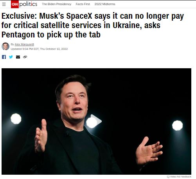Image resolution: width=196 pixels, height=179 pixels.
Task: Open the hamburger navigation menu
Action: pos(4,4)
